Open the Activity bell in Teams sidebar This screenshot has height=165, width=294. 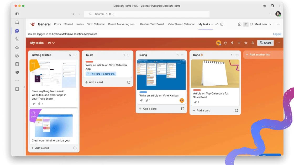(x=17, y=23)
